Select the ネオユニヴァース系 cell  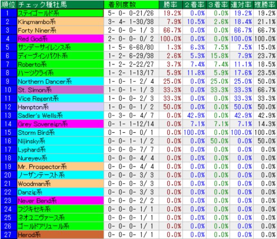click(60, 218)
